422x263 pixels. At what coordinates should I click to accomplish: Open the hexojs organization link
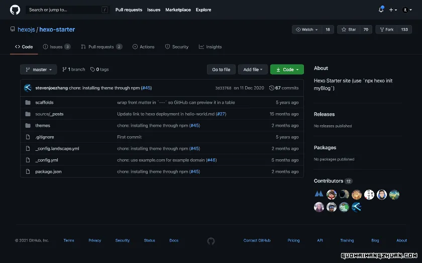point(26,30)
